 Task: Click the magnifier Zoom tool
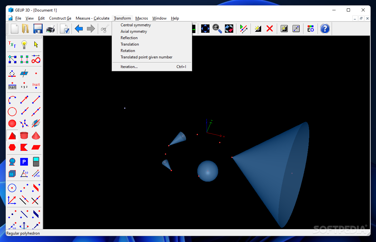tap(217, 29)
